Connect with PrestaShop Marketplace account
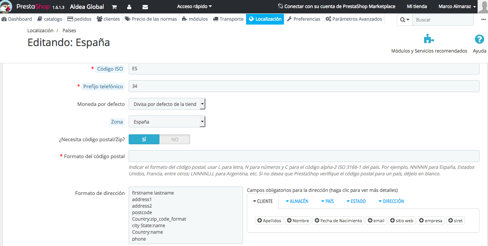The width and height of the screenshot is (488, 246). click(336, 7)
